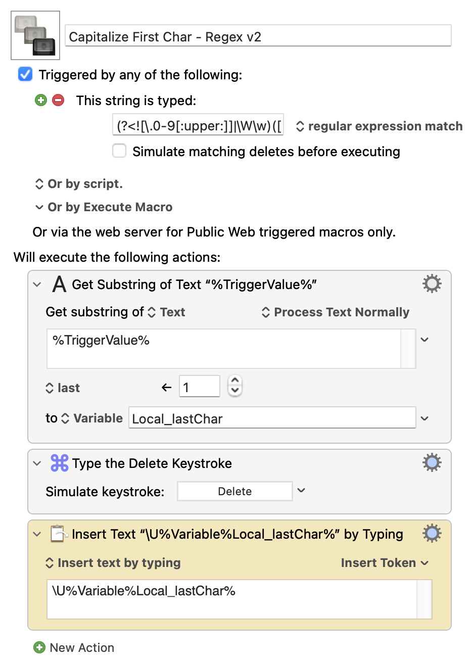Click the Or by script trigger option
Image resolution: width=473 pixels, height=664 pixels.
pos(79,184)
